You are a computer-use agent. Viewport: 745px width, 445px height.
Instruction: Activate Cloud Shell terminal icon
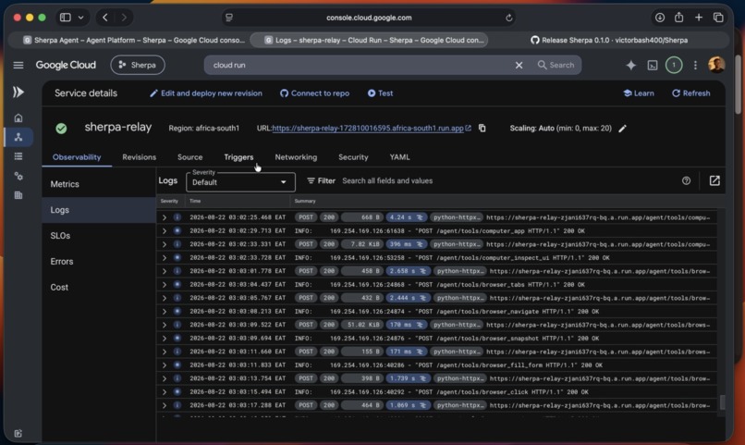click(x=653, y=65)
